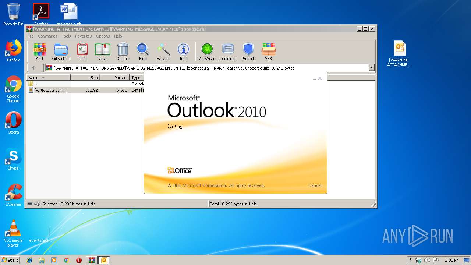The image size is (471, 265).
Task: Switch to WinRAR taskbar button
Action: 91,260
